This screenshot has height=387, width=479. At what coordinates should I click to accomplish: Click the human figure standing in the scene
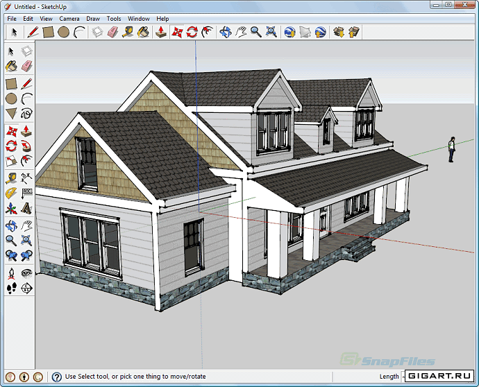point(451,150)
